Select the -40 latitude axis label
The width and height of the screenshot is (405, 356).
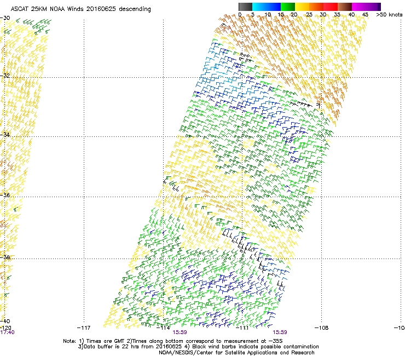(5, 321)
